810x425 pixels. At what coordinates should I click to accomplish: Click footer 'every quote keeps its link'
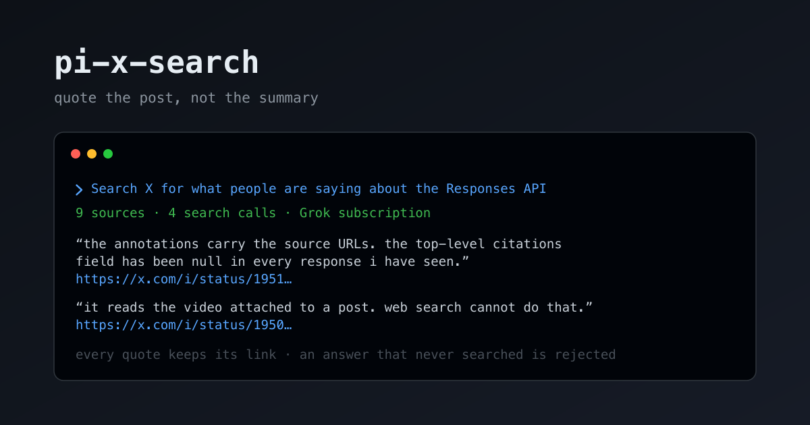point(346,354)
